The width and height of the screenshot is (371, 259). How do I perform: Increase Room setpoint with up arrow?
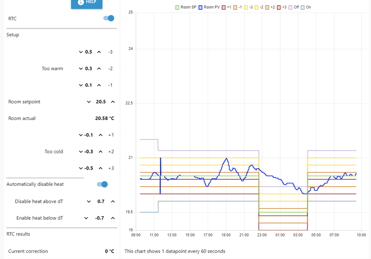pos(112,102)
